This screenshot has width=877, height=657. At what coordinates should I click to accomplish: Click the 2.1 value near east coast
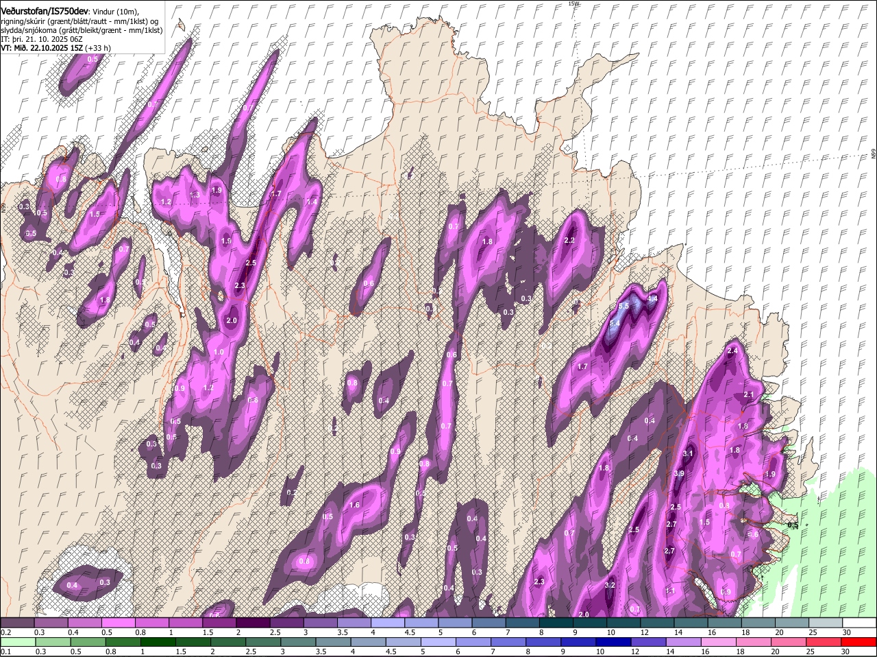coord(748,395)
